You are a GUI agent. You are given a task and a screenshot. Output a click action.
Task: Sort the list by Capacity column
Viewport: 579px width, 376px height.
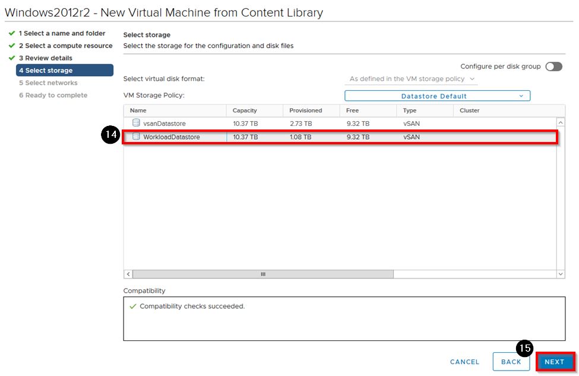click(245, 110)
